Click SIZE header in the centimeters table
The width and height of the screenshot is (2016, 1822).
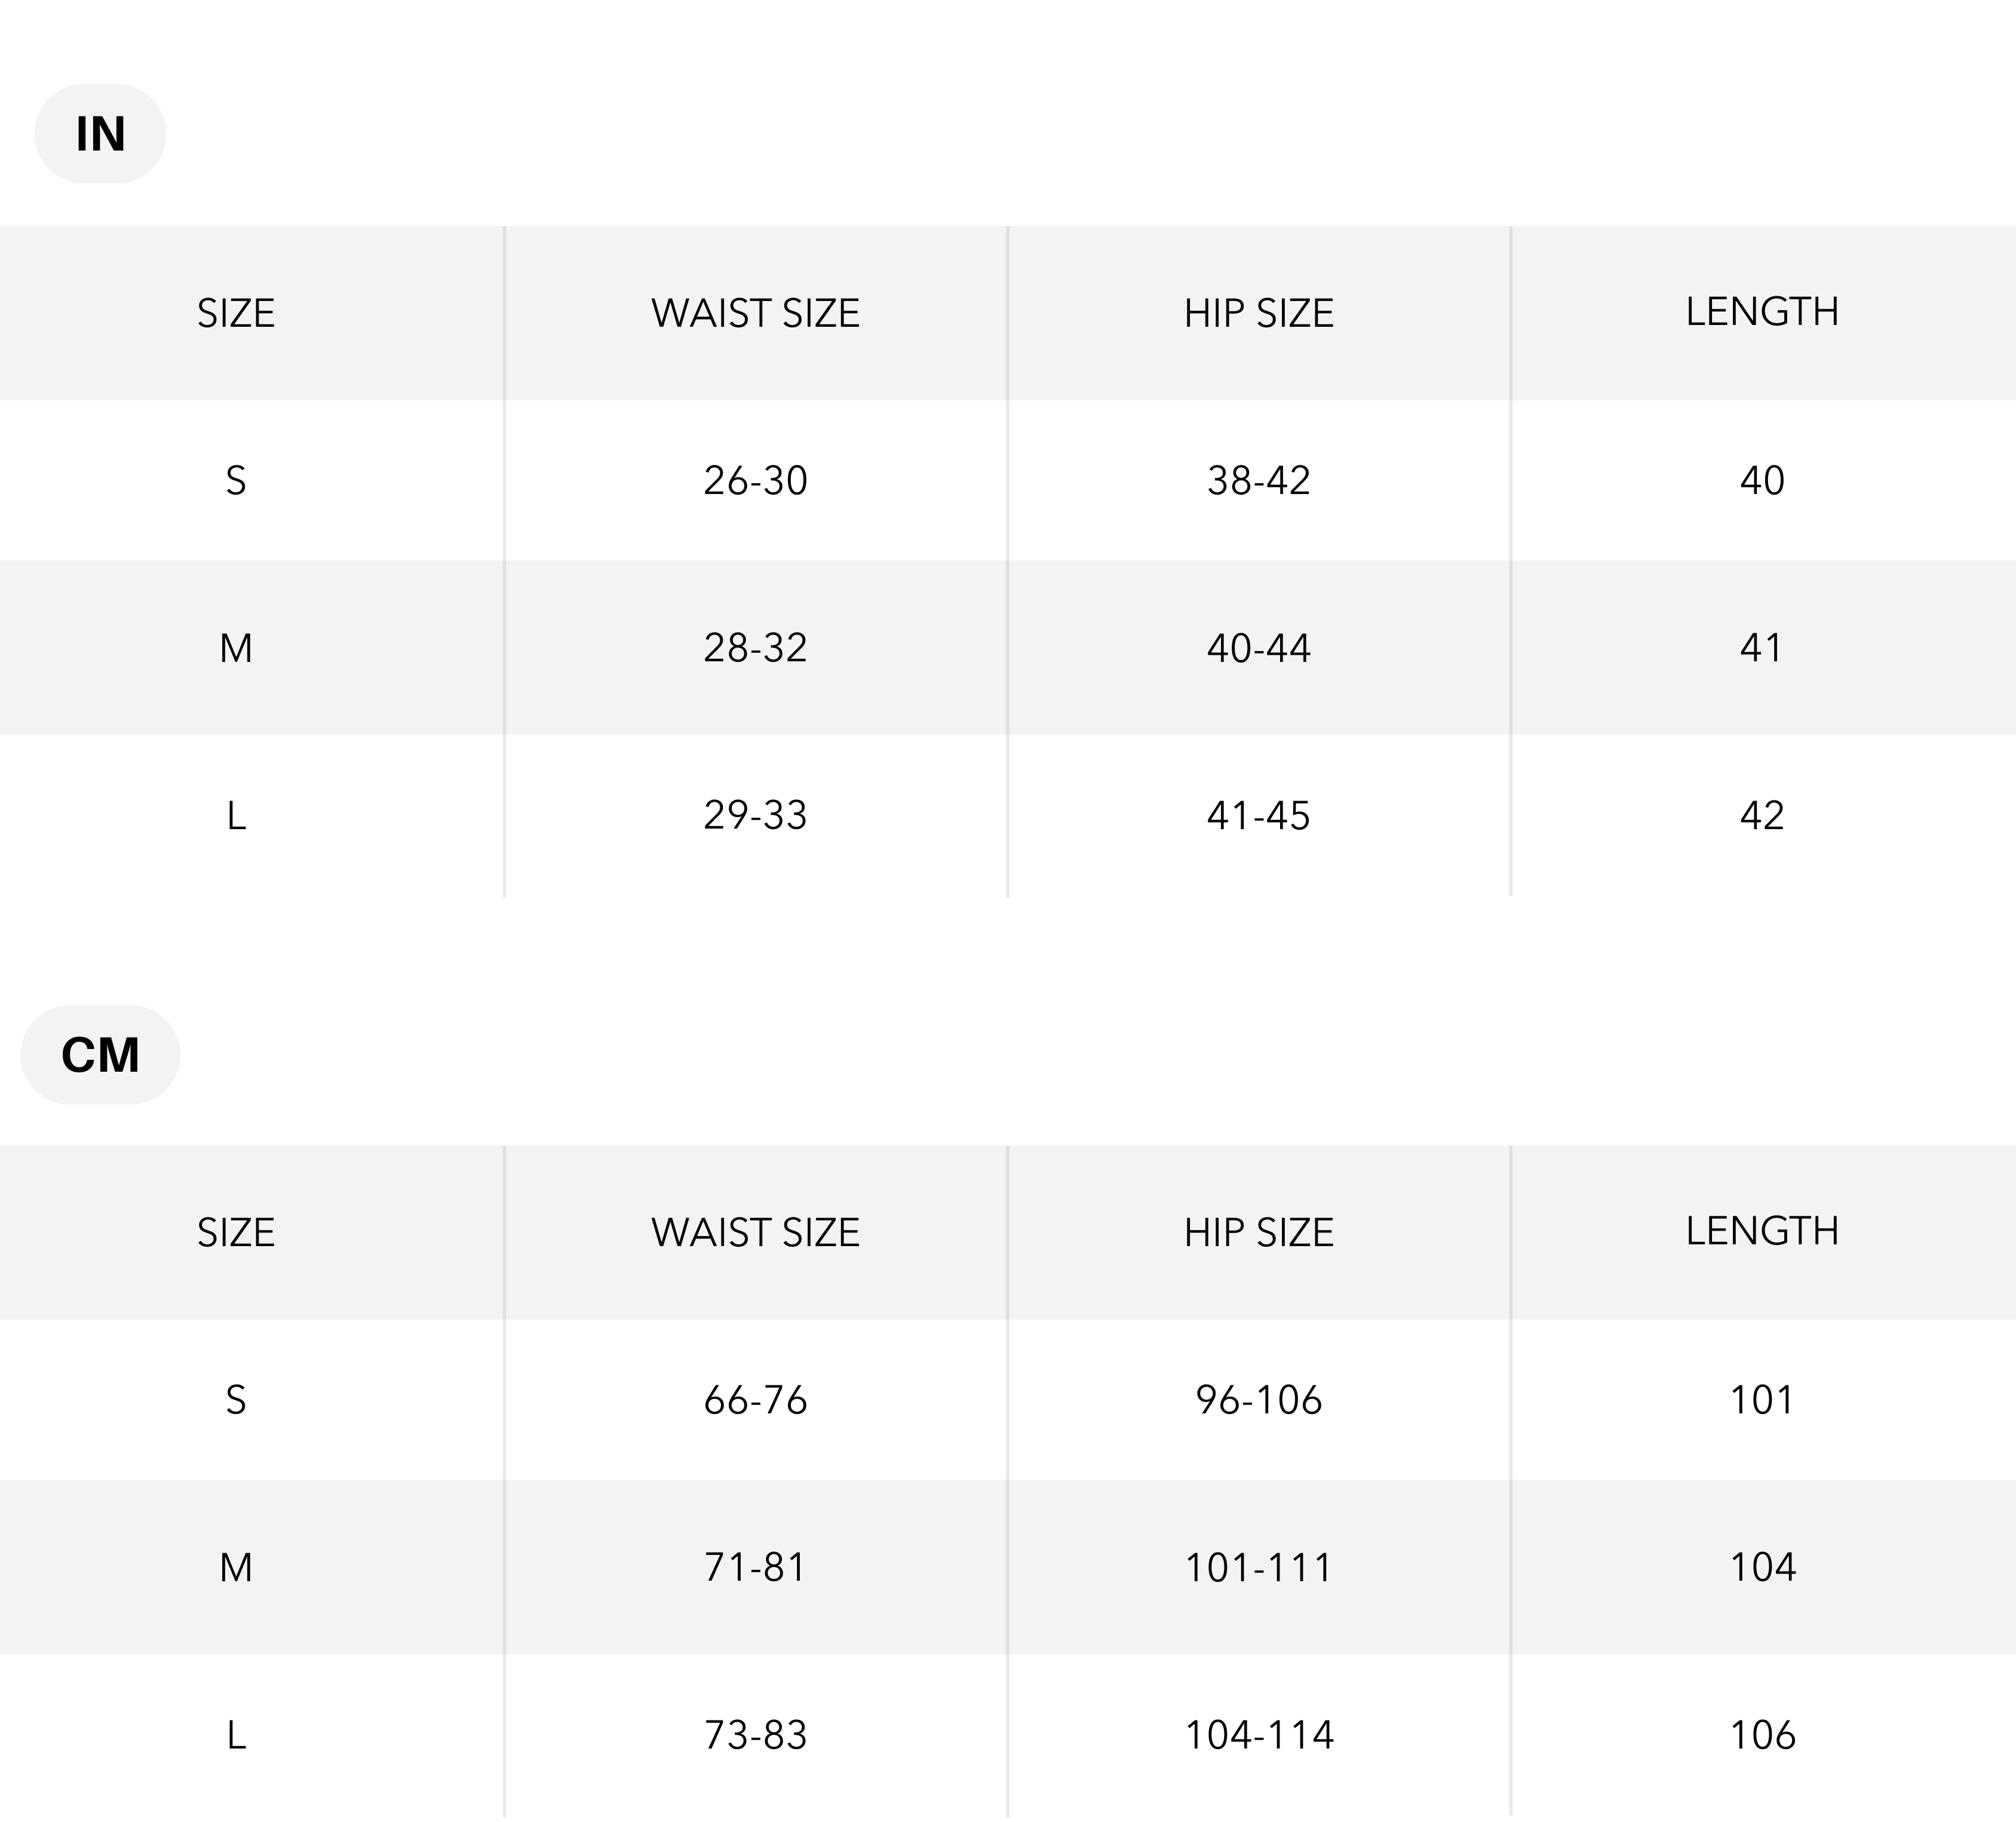(x=236, y=1233)
